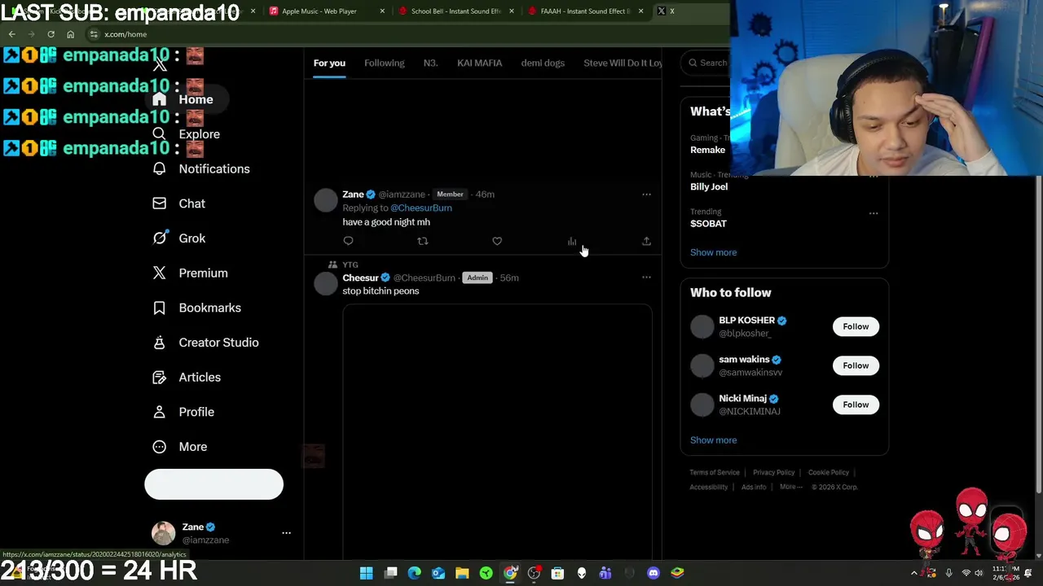
Task: Open the $SOBAT trending topic
Action: [x=708, y=223]
